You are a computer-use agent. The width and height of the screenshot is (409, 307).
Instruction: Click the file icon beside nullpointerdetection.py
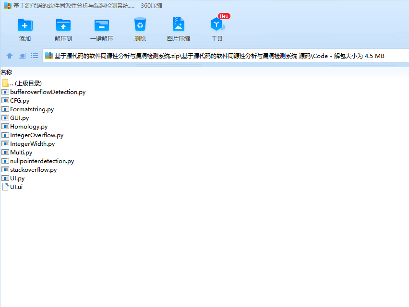(5, 161)
